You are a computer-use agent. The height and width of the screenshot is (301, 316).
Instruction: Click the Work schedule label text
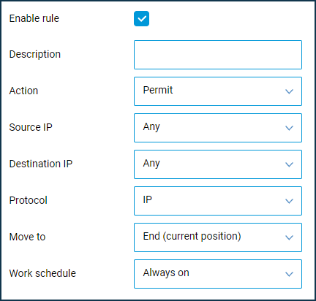click(x=42, y=273)
